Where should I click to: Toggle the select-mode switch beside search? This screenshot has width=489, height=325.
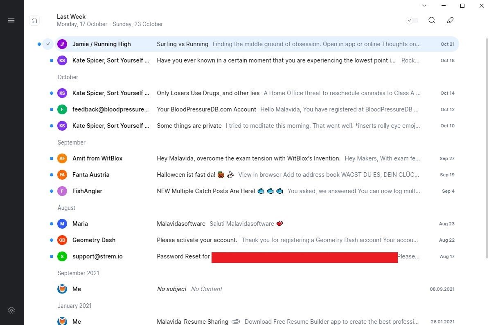click(x=412, y=20)
